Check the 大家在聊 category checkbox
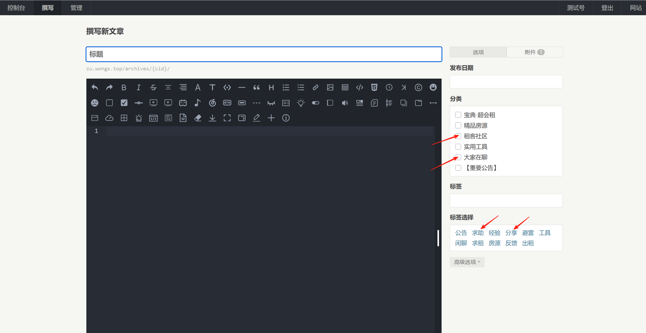This screenshot has height=333, width=646. pos(458,157)
